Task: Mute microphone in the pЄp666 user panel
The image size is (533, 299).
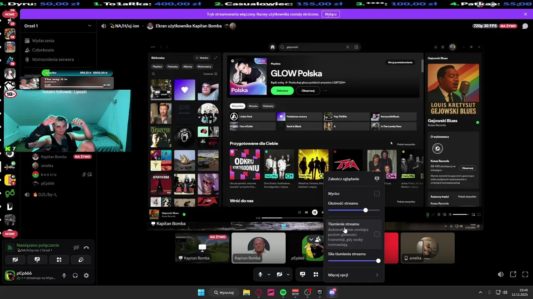Action: click(x=64, y=275)
